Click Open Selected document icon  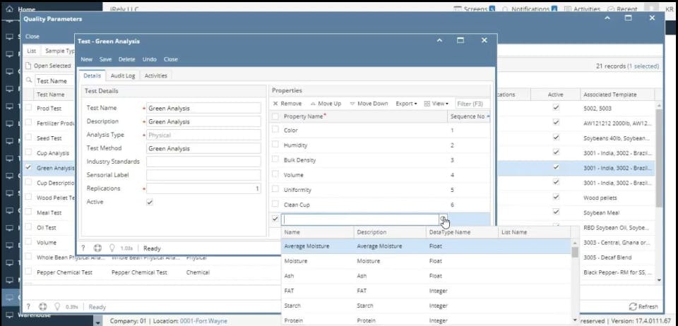click(28, 66)
